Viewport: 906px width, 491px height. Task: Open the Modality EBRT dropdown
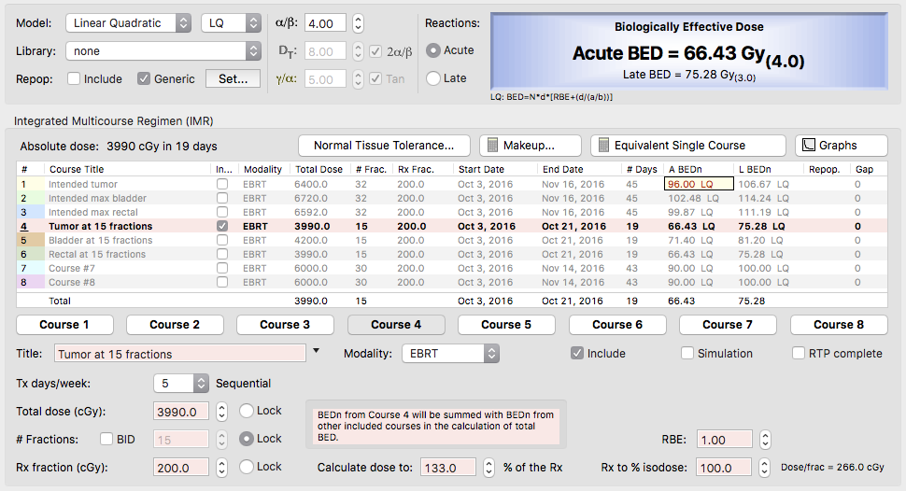pyautogui.click(x=450, y=354)
